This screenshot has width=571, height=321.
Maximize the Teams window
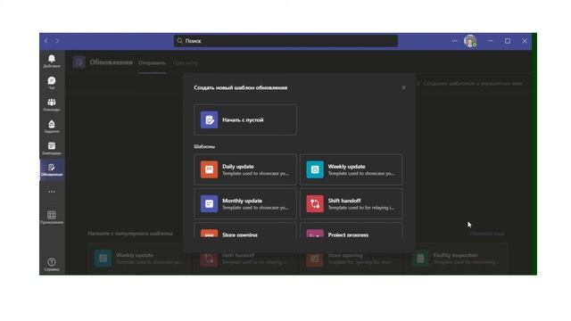point(508,41)
